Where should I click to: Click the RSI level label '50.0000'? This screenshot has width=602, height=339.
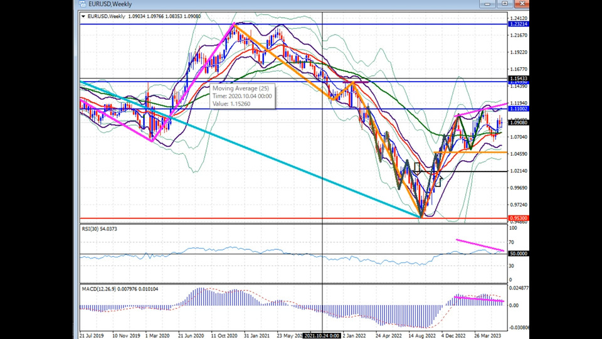point(519,254)
